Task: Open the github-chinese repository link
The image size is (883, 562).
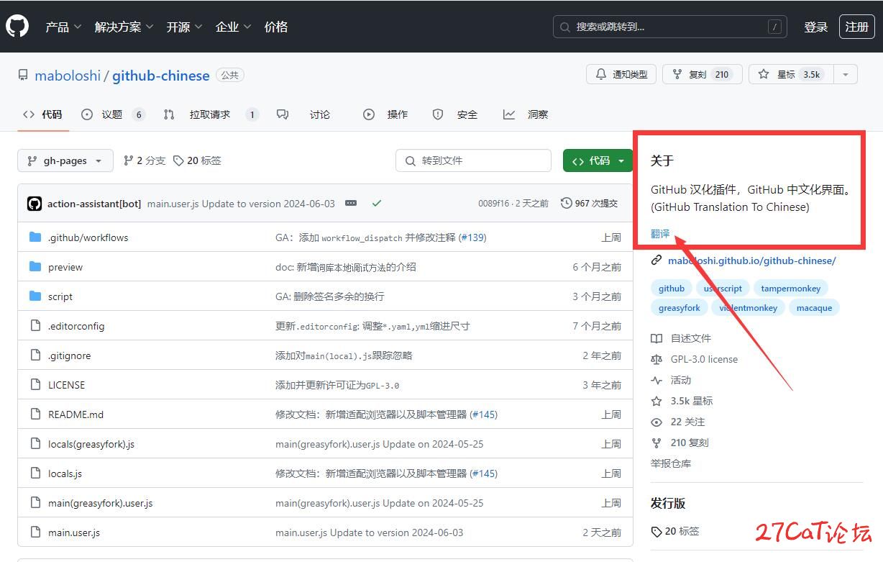Action: [161, 76]
